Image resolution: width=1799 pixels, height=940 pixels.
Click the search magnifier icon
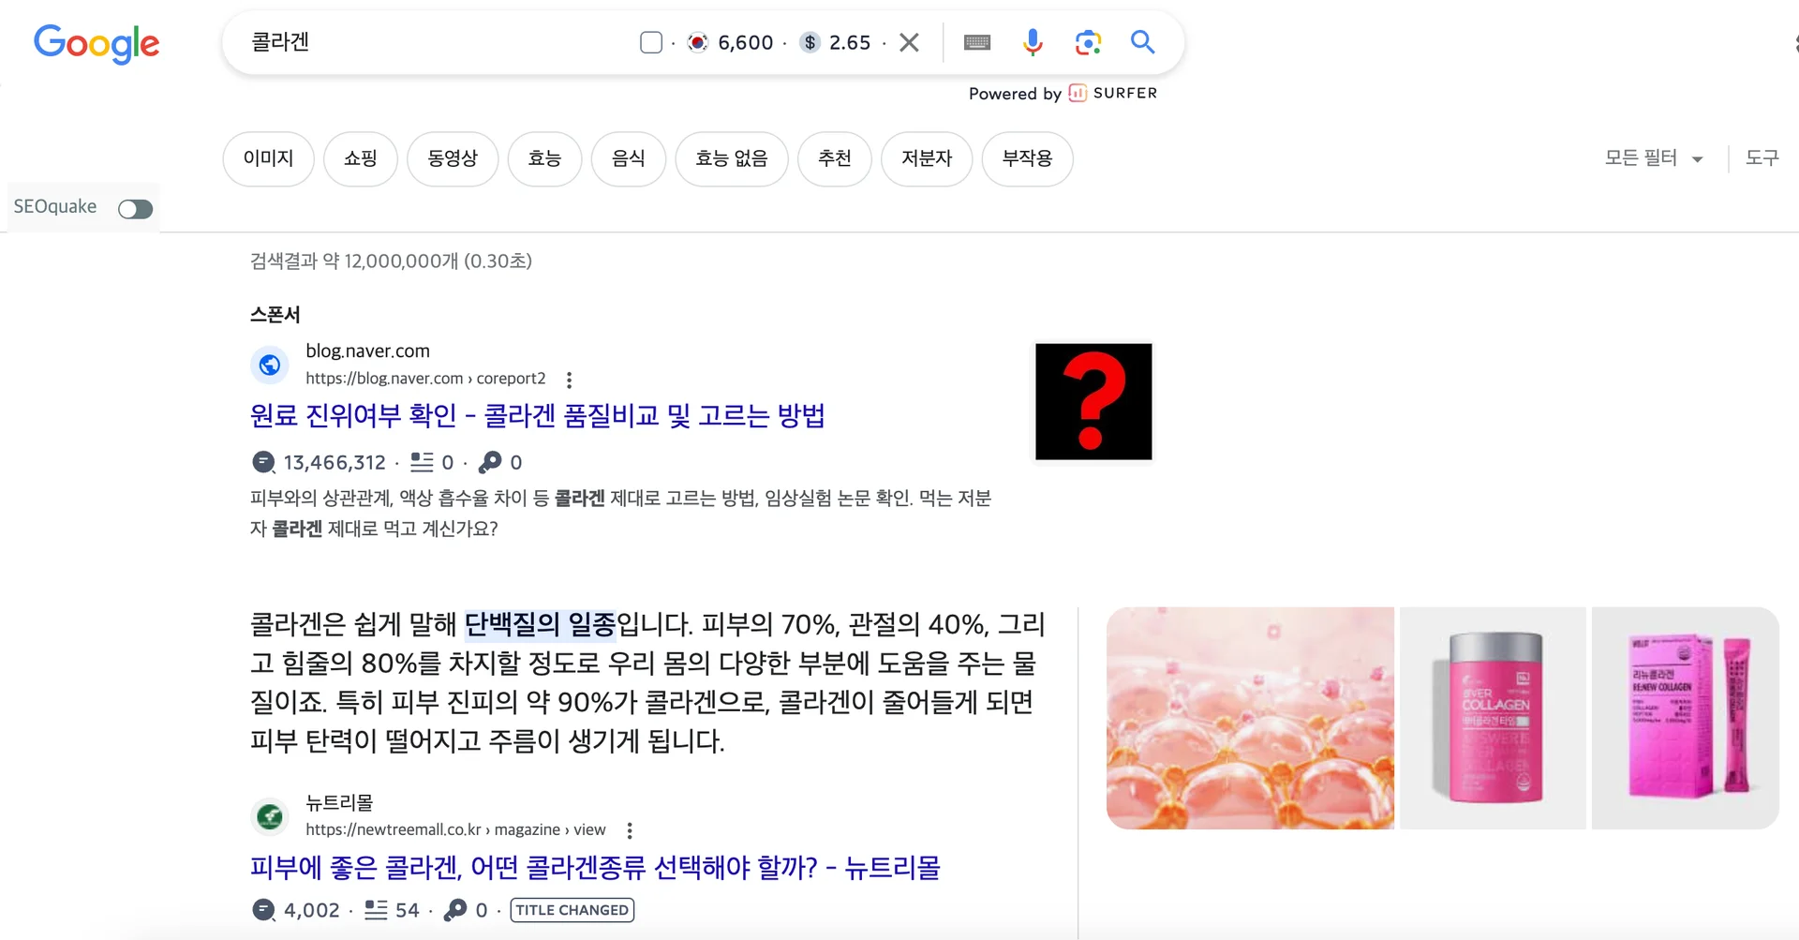click(x=1142, y=42)
